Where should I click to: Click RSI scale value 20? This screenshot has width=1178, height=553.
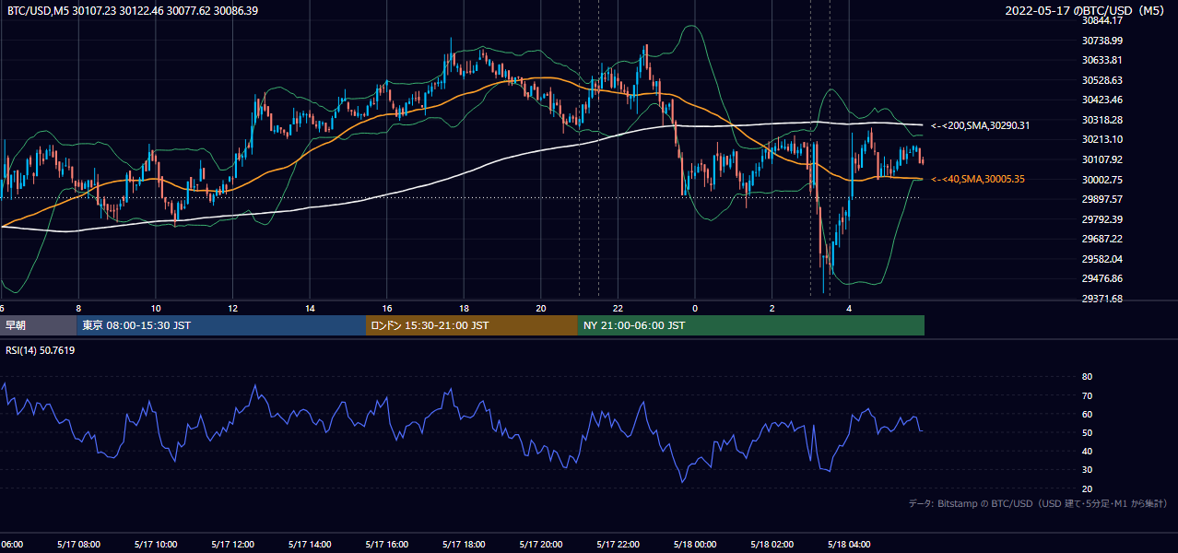[1087, 488]
